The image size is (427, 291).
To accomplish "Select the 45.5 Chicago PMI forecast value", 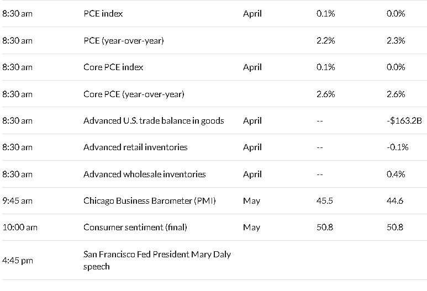I will click(x=325, y=201).
